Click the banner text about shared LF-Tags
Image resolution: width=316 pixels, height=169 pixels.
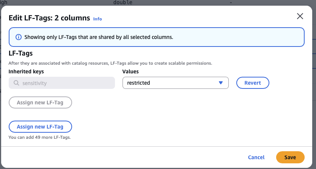click(99, 37)
